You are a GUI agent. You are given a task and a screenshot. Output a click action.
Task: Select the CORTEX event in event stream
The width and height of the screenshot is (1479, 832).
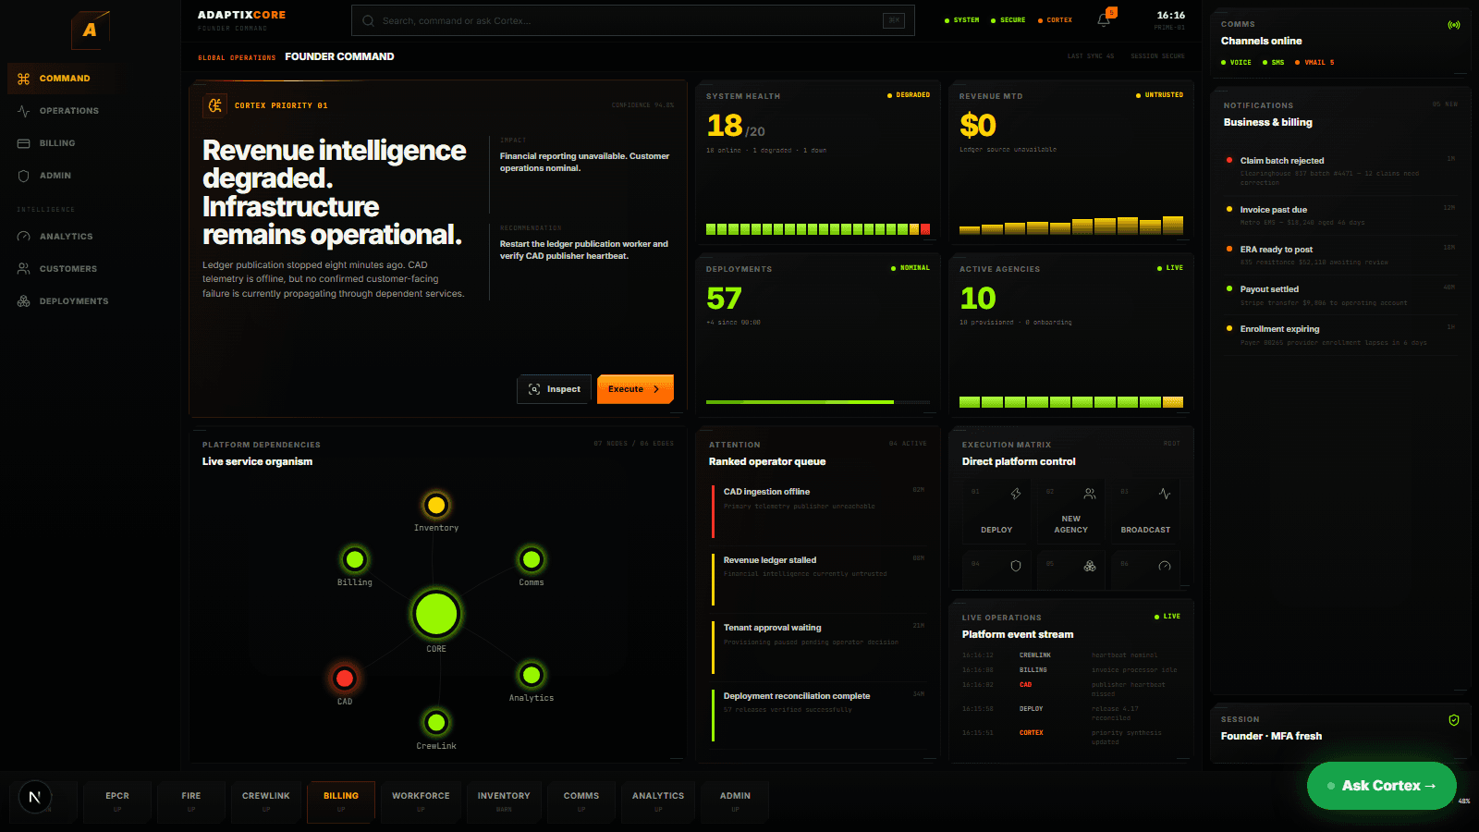point(1071,737)
